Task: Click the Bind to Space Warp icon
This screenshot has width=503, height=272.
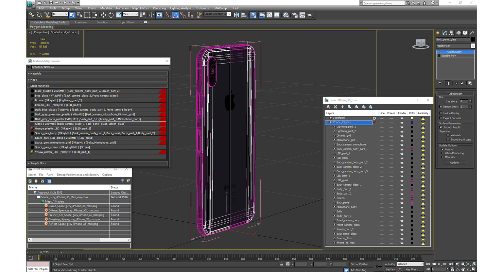Action: tap(47, 15)
